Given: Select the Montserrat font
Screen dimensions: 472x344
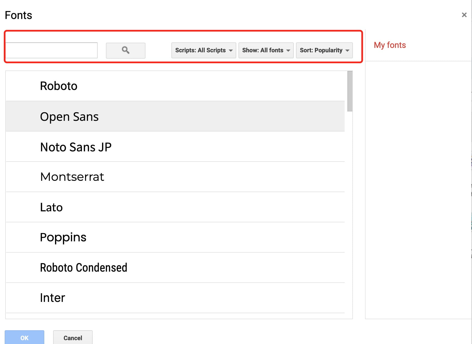Looking at the screenshot, I should pyautogui.click(x=175, y=177).
